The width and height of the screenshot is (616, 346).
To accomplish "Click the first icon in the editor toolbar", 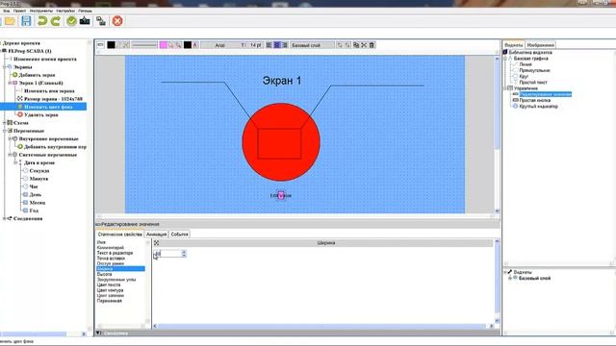I will pyautogui.click(x=100, y=45).
